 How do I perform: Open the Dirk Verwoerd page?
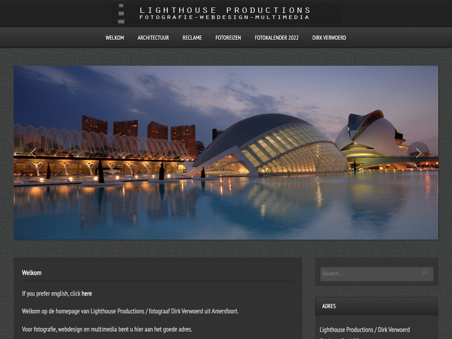click(329, 38)
